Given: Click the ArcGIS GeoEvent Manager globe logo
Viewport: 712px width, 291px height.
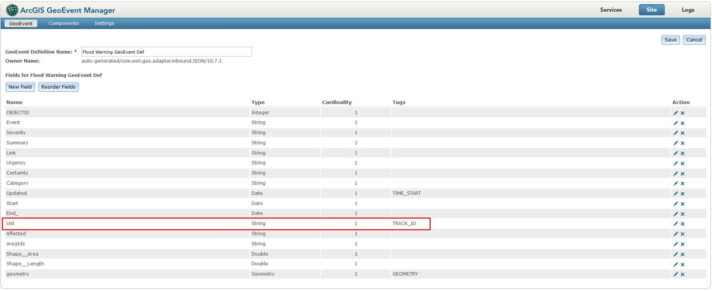Looking at the screenshot, I should pos(12,10).
